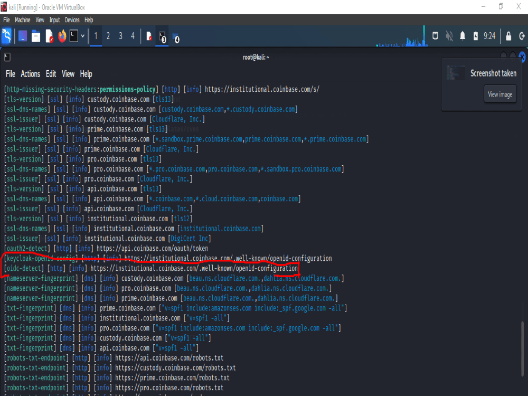528x396 pixels.
Task: Open VirtualBox Devices menu
Action: click(x=72, y=20)
